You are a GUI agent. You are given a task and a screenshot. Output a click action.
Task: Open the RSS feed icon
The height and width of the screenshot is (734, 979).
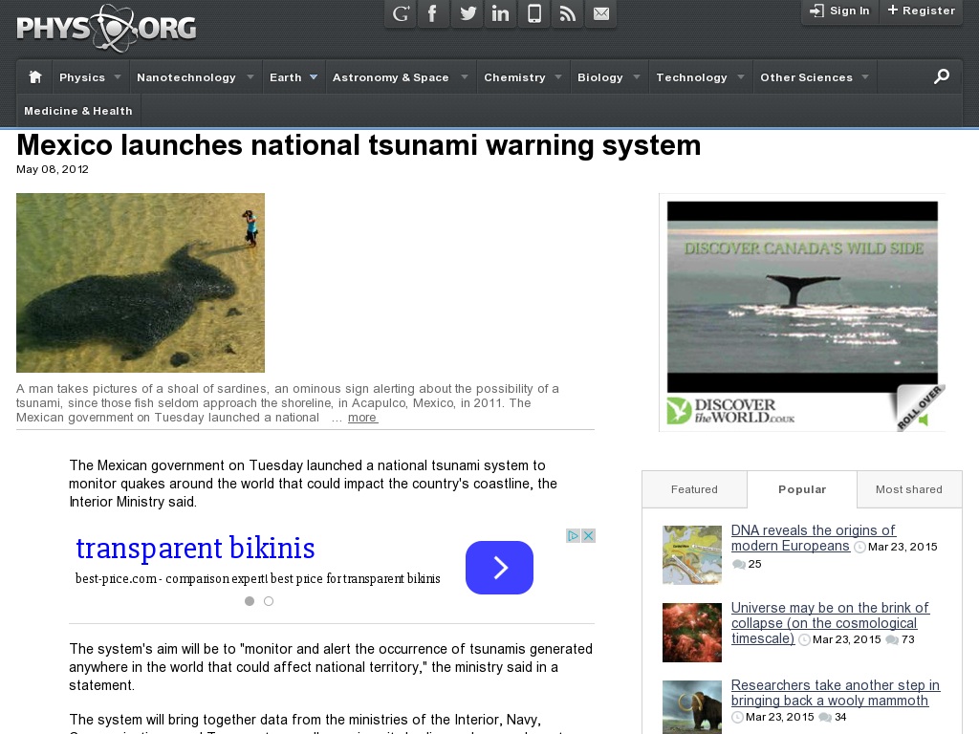click(x=567, y=13)
